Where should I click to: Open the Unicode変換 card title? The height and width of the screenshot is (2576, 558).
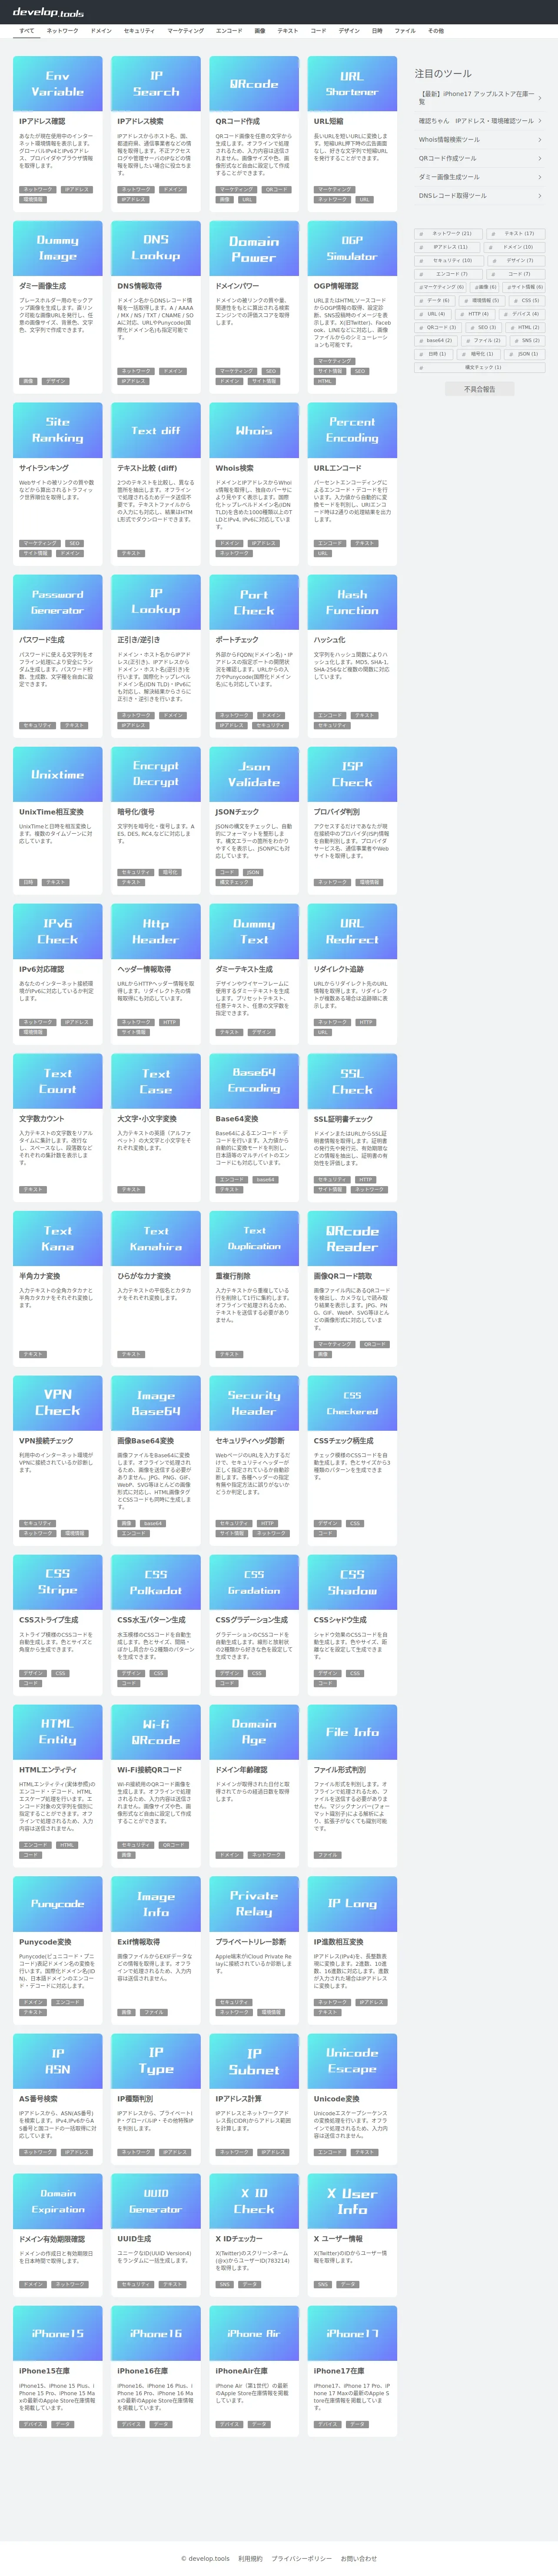[336, 2099]
